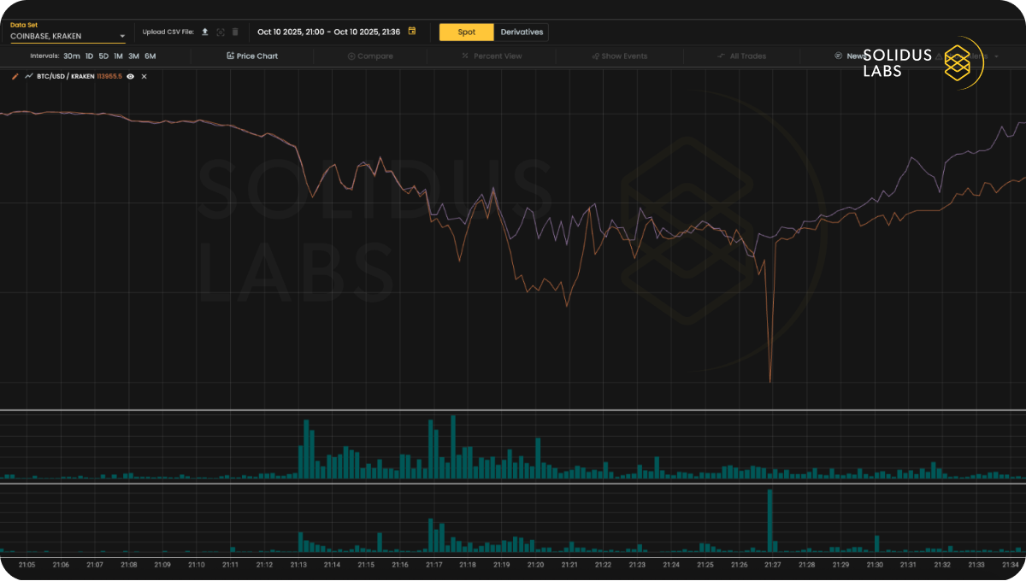This screenshot has height=581, width=1026.
Task: Click Show Events option
Action: coord(619,56)
